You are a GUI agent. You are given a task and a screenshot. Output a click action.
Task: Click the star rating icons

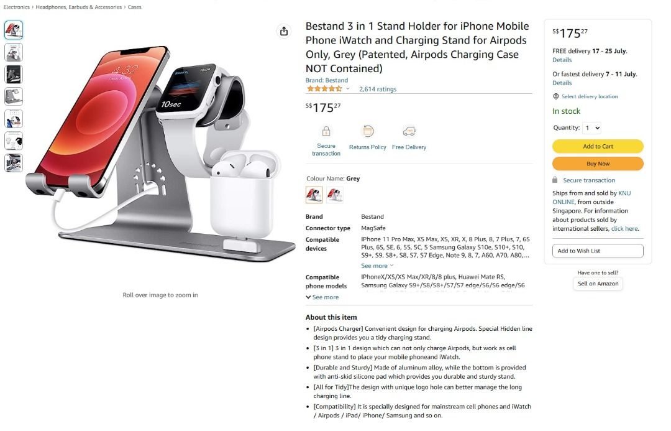(324, 89)
